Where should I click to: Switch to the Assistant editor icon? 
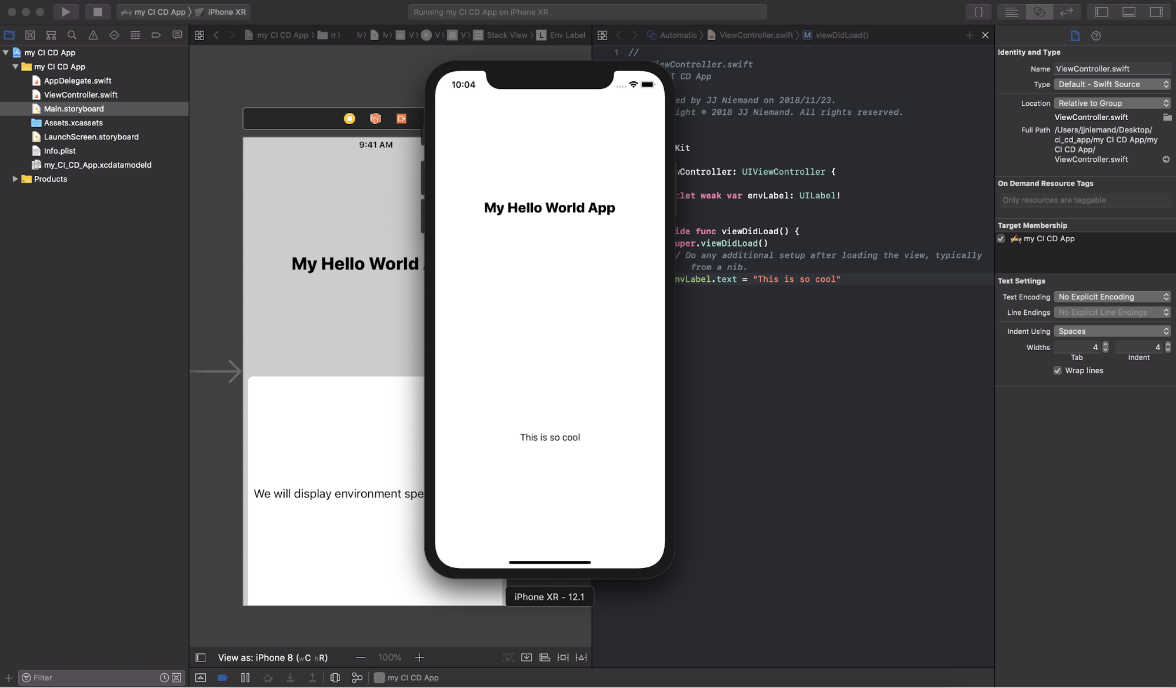click(1039, 12)
